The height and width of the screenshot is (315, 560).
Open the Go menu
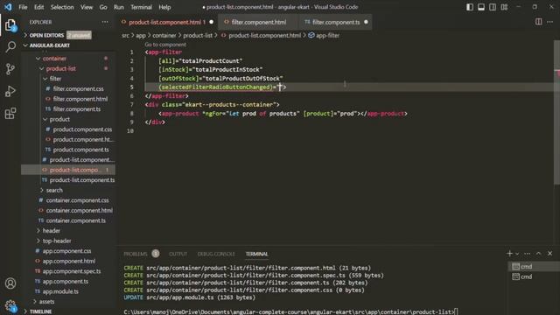pos(103,7)
